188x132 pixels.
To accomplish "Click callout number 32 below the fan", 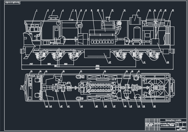I will 154,106.
